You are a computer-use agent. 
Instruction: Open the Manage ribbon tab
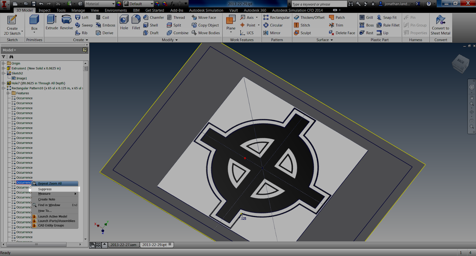pyautogui.click(x=78, y=10)
